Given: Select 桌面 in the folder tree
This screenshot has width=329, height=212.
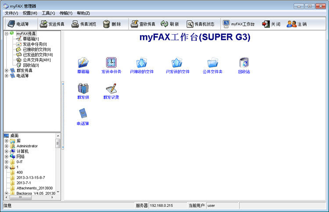Looking at the screenshot, I should [x=14, y=135].
